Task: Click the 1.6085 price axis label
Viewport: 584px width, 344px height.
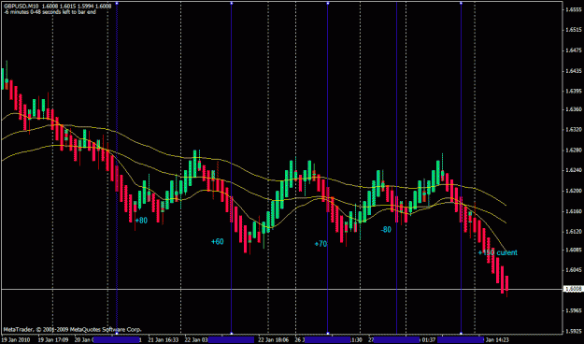Action: pos(574,250)
